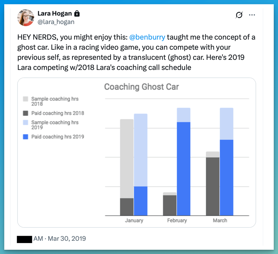The width and height of the screenshot is (278, 254).
Task: Click the Paid coaching hrs 2019 legend swatch
Action: (25, 137)
